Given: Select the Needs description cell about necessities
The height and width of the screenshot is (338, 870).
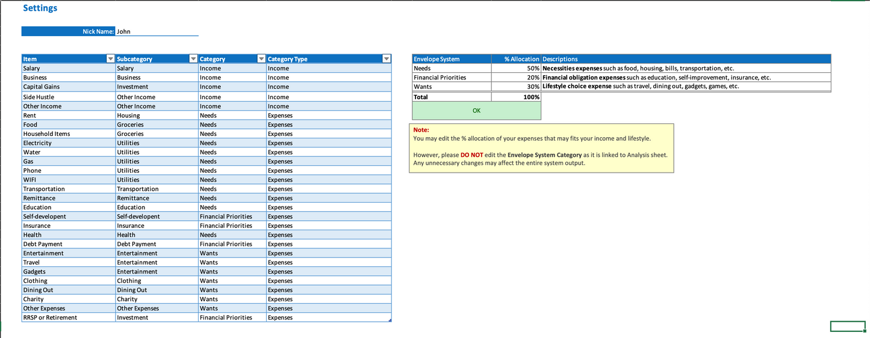Looking at the screenshot, I should [x=686, y=69].
